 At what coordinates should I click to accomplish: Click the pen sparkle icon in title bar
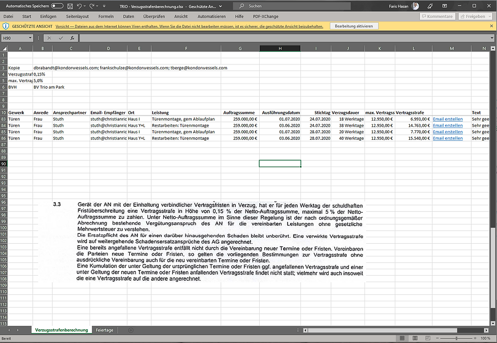pyautogui.click(x=430, y=6)
